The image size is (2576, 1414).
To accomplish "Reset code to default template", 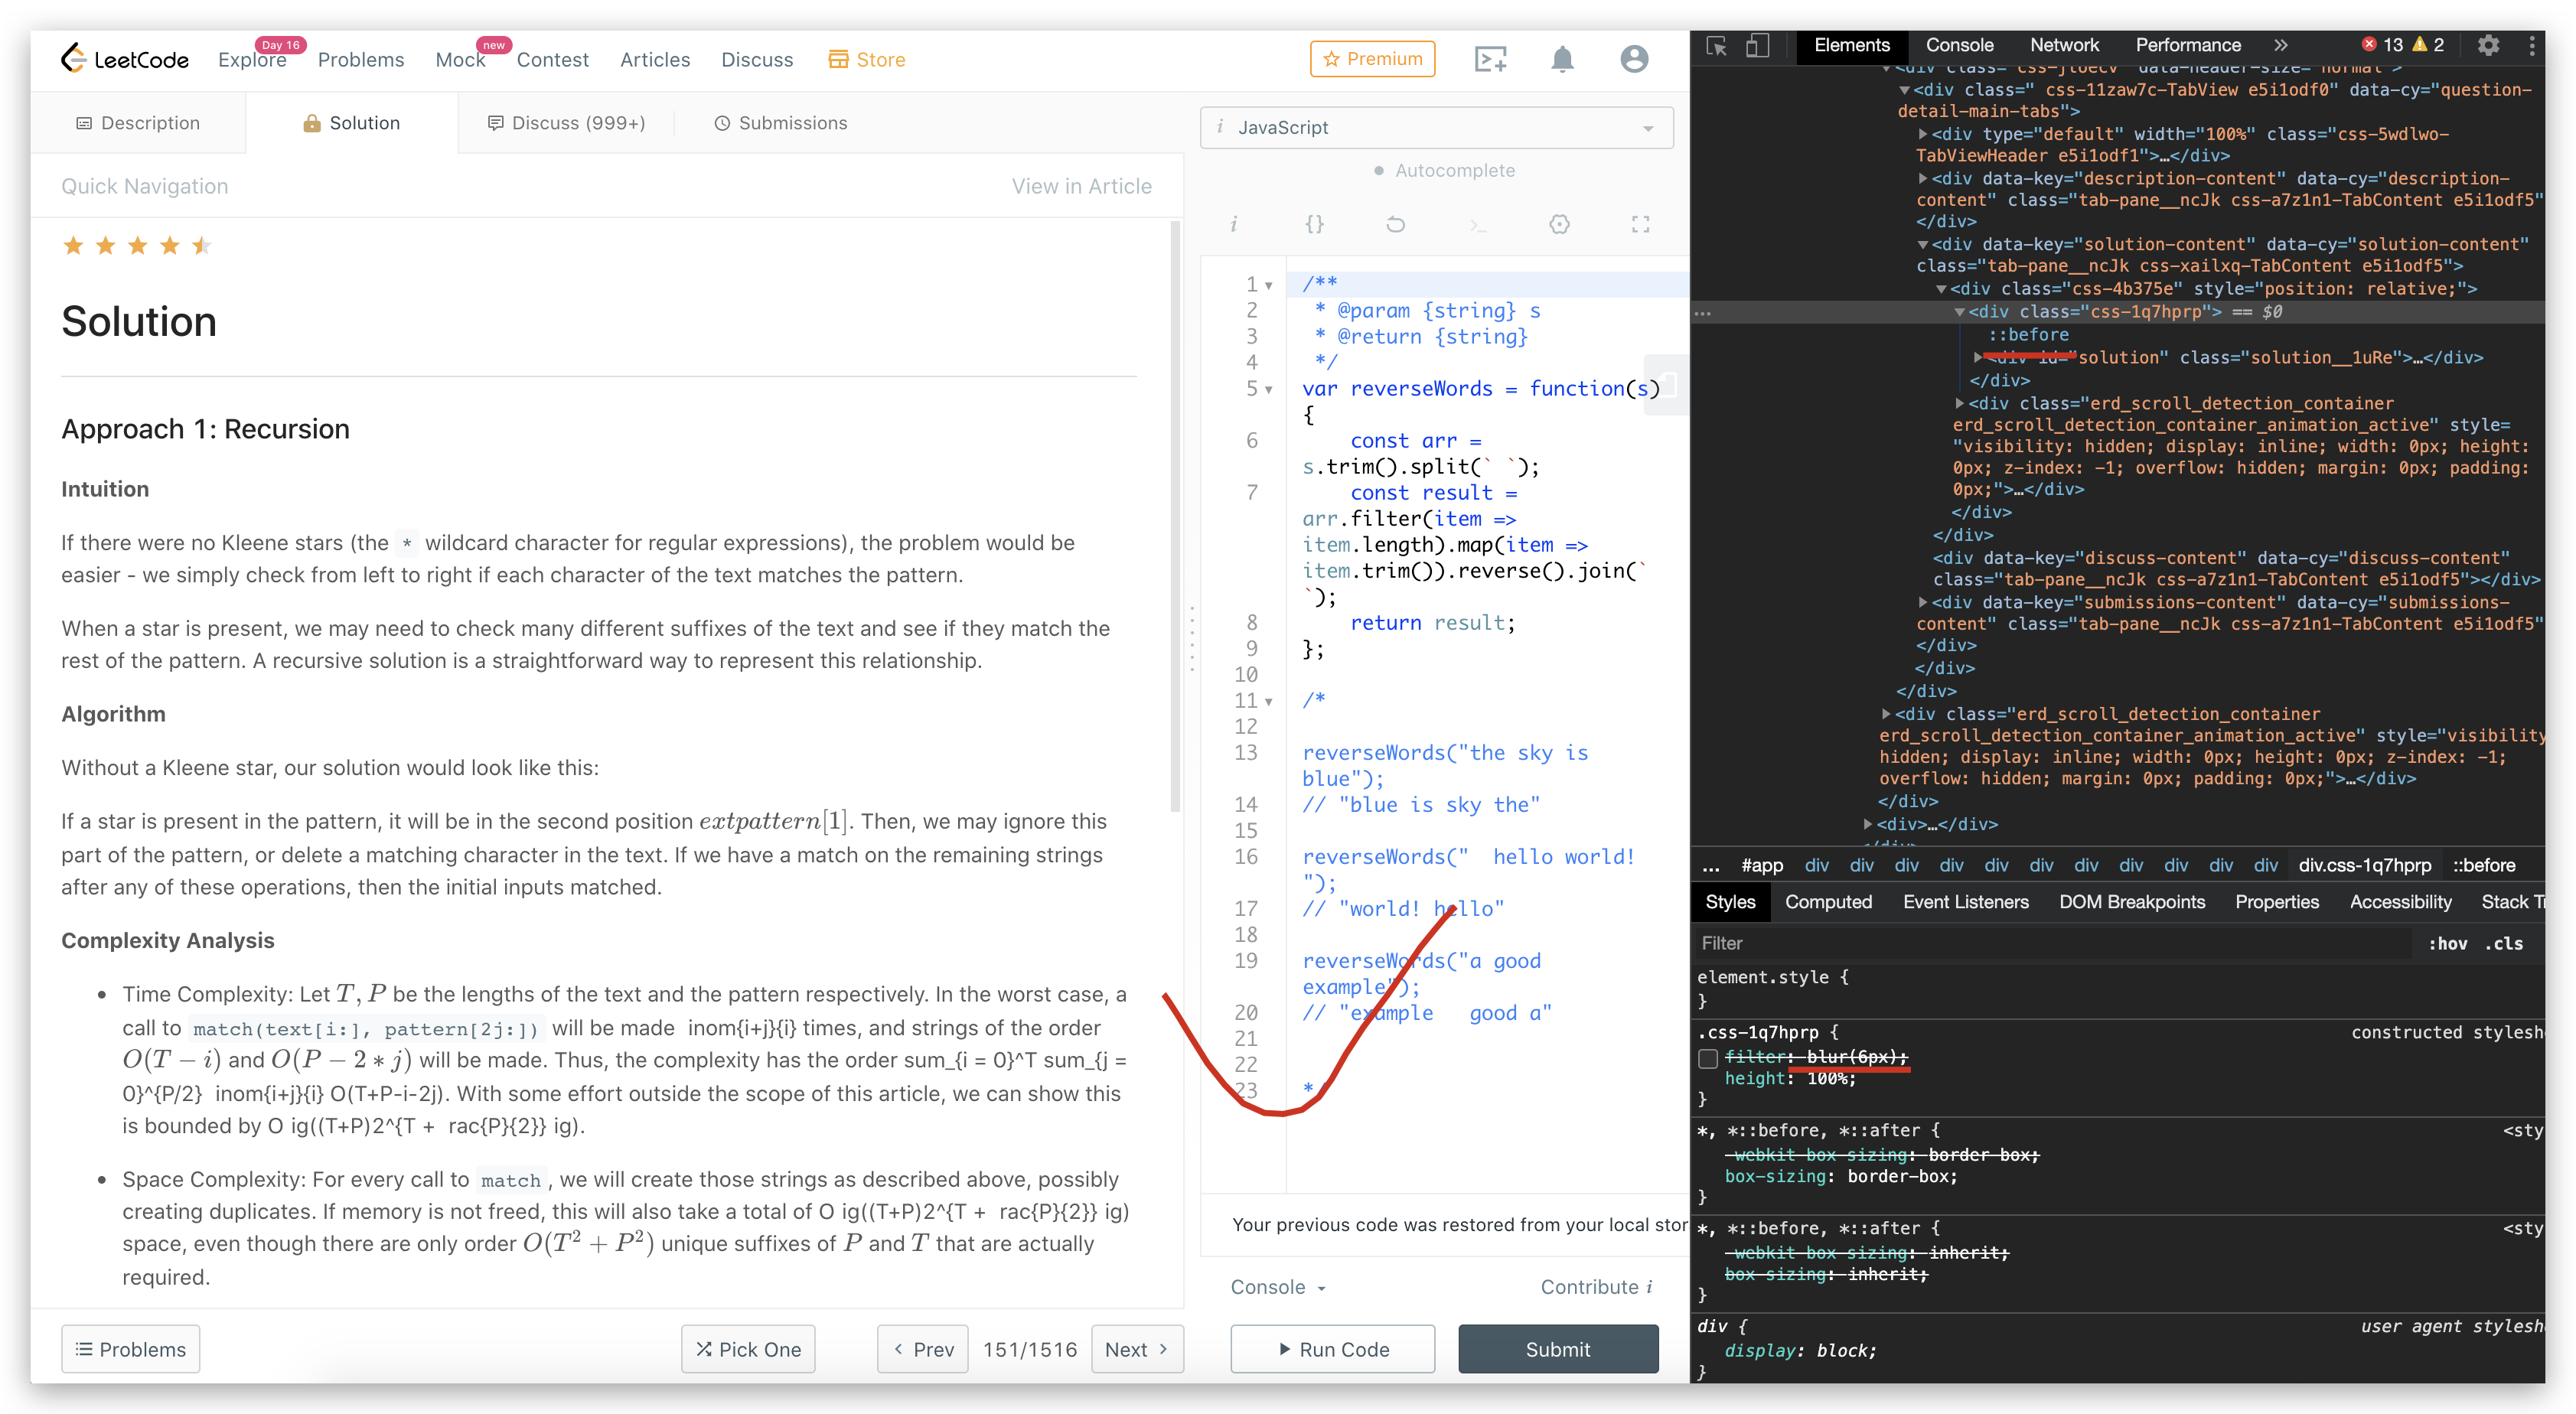I will click(x=1396, y=224).
